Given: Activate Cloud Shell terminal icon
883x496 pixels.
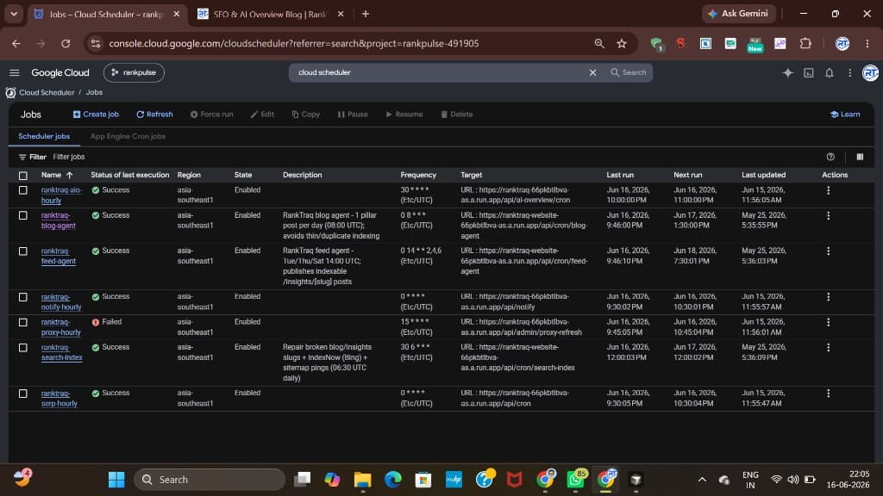Looking at the screenshot, I should (x=809, y=72).
